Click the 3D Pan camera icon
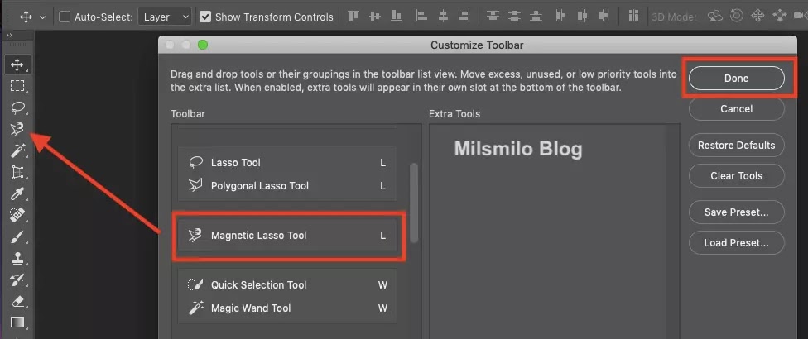The width and height of the screenshot is (808, 339). [757, 17]
